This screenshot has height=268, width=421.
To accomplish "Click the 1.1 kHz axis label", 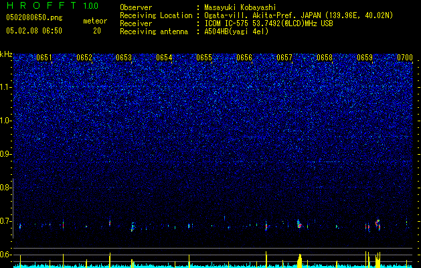I will (x=6, y=87).
